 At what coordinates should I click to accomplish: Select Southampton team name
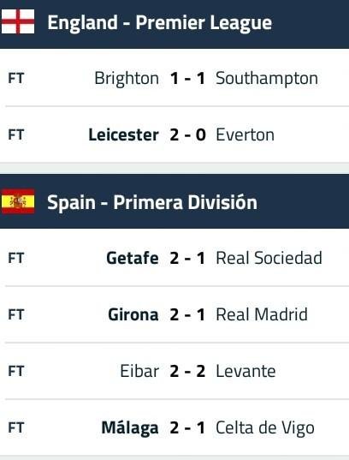click(267, 79)
